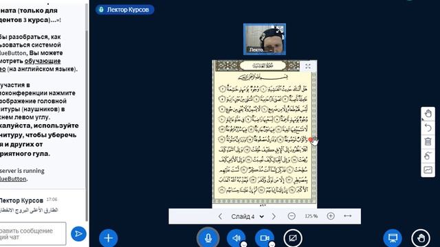Screen dimensions: 440x247
Task: Select the pan hand whiteboard tool
Action: 428,114
